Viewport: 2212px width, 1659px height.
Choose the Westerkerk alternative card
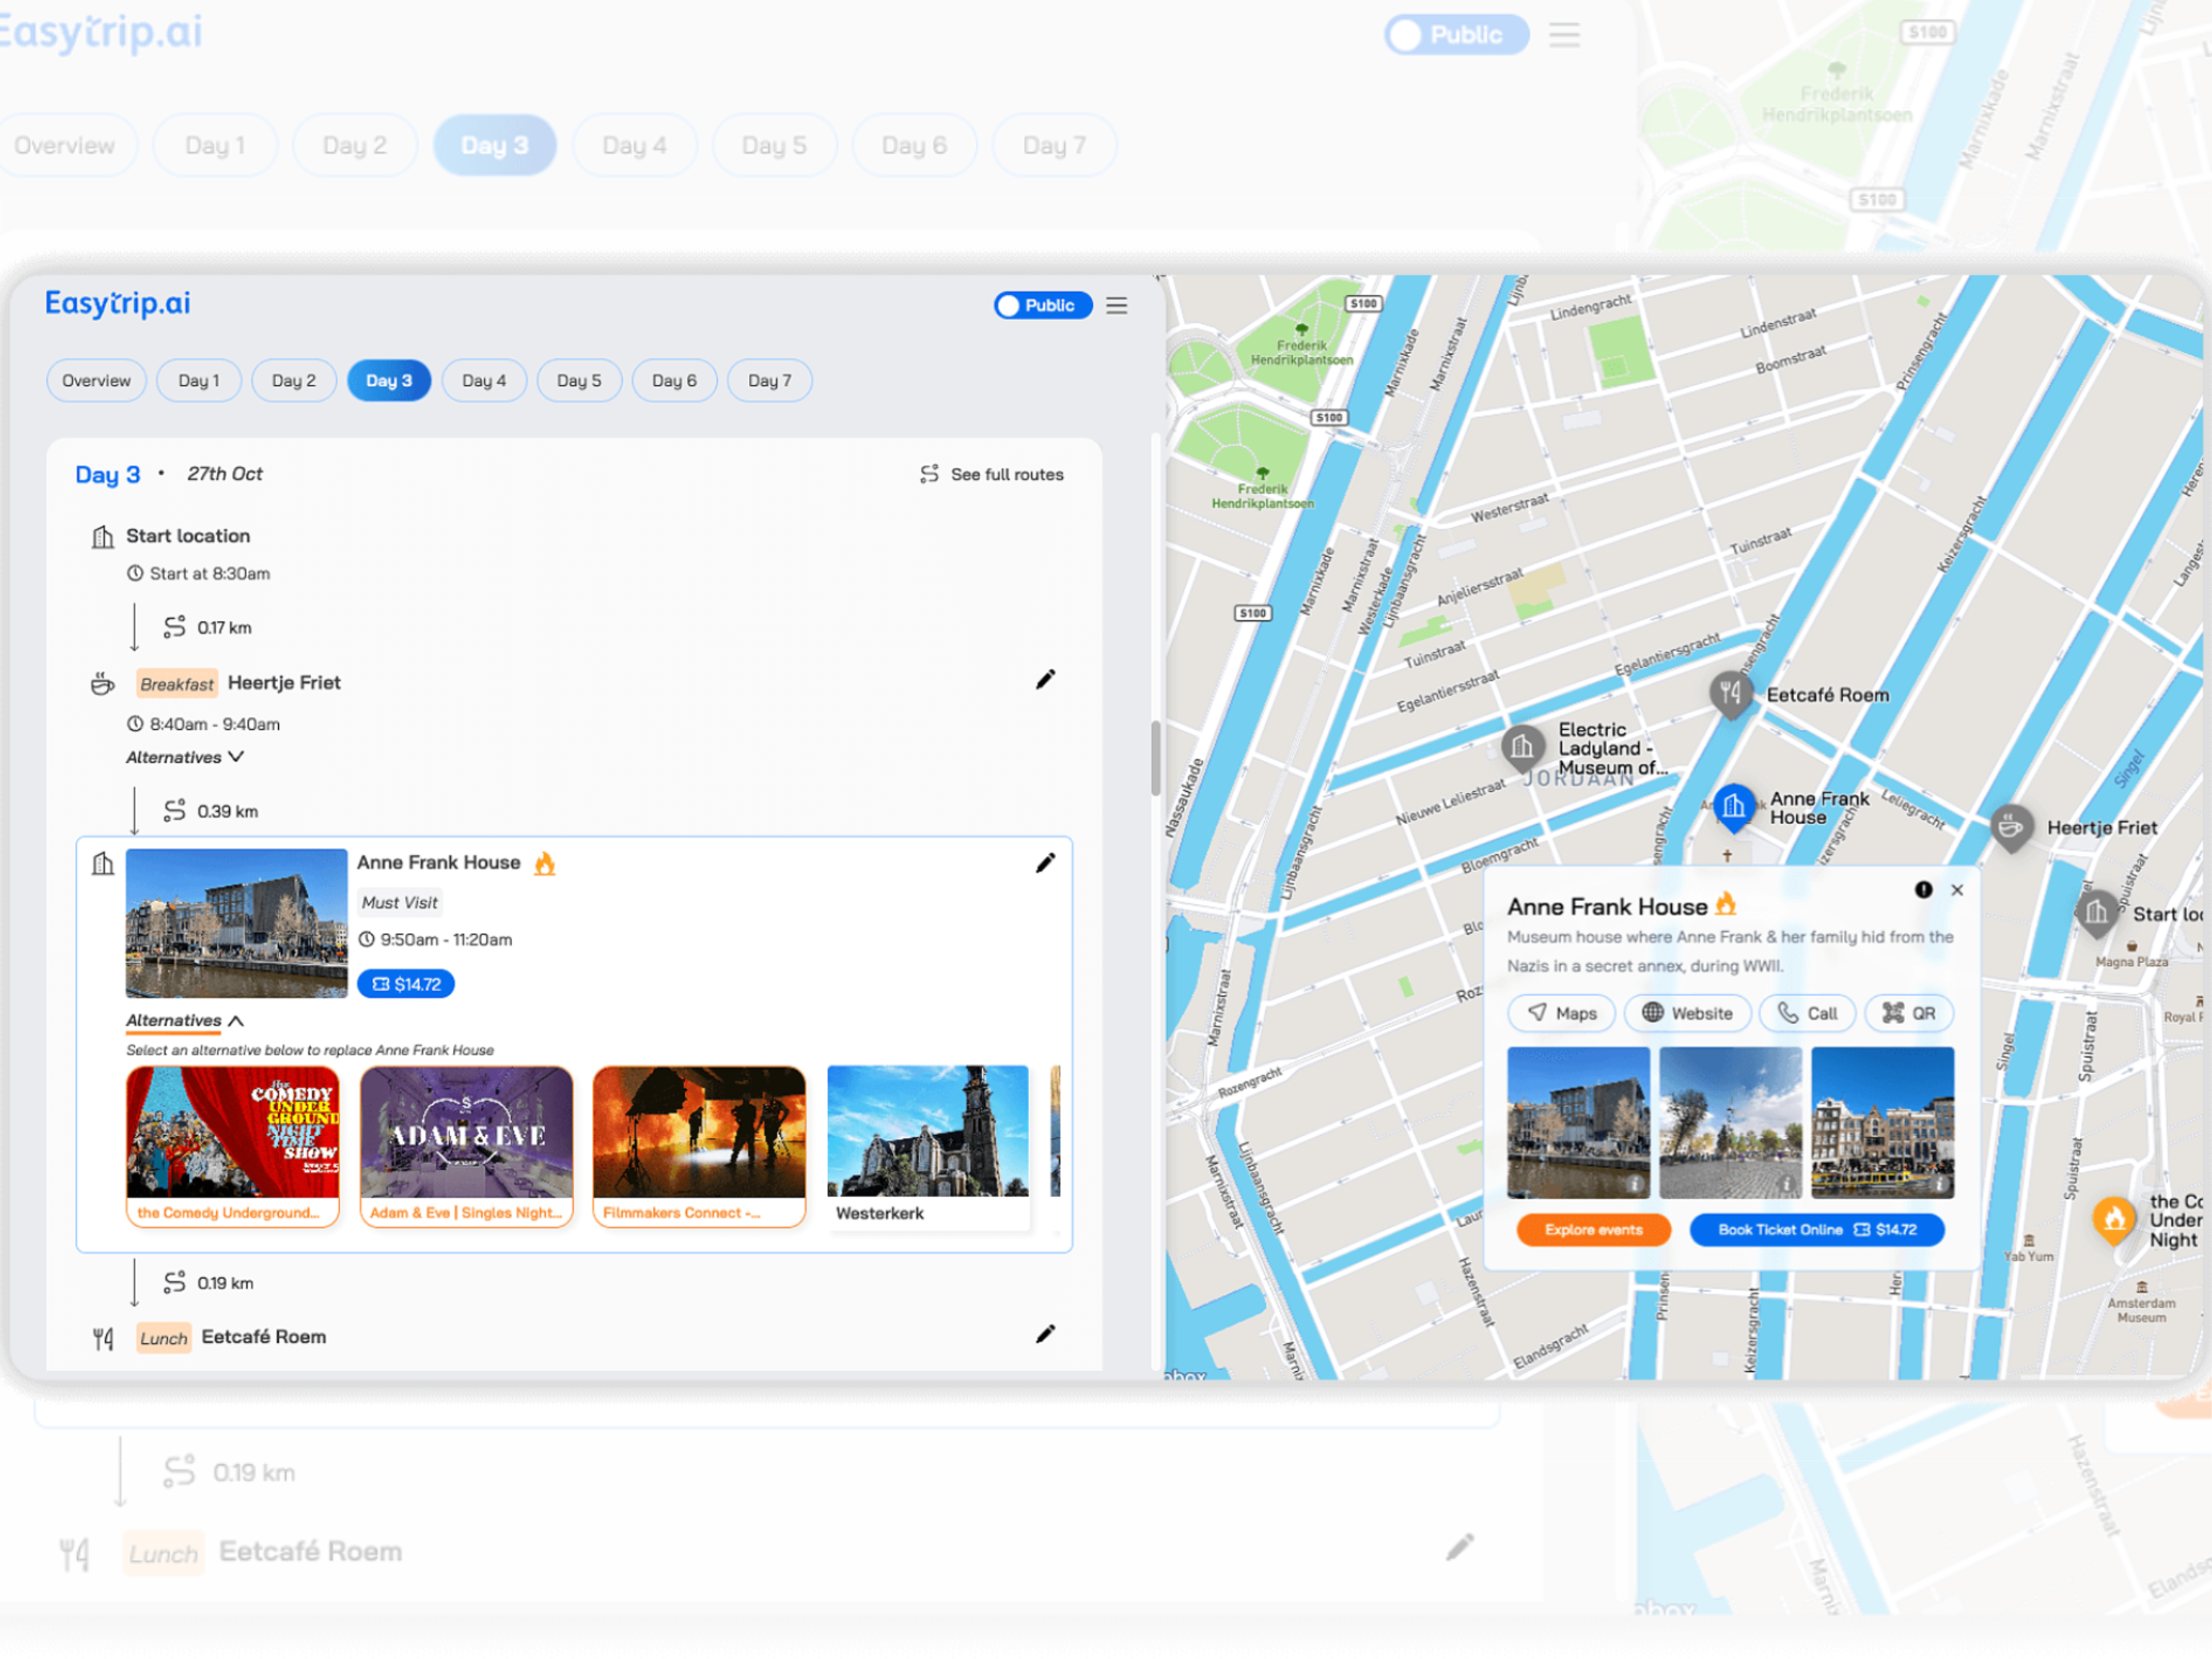click(928, 1146)
